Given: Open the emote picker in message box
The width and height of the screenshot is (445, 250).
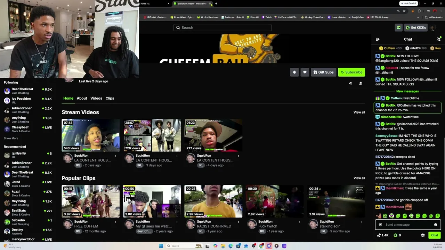Looking at the screenshot, I should (435, 225).
